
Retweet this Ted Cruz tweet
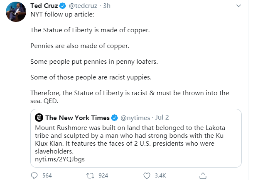click(90, 175)
